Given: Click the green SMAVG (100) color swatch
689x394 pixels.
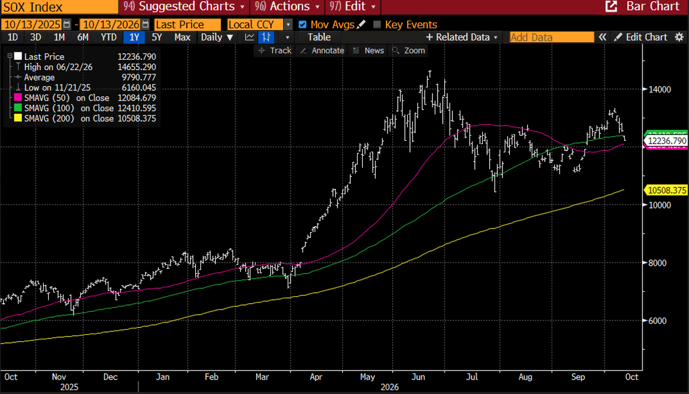Looking at the screenshot, I should point(18,109).
